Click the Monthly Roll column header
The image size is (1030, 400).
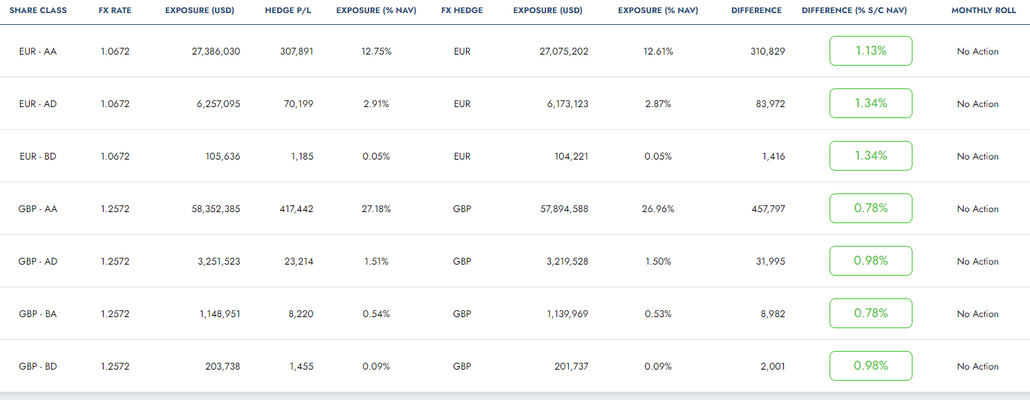983,11
